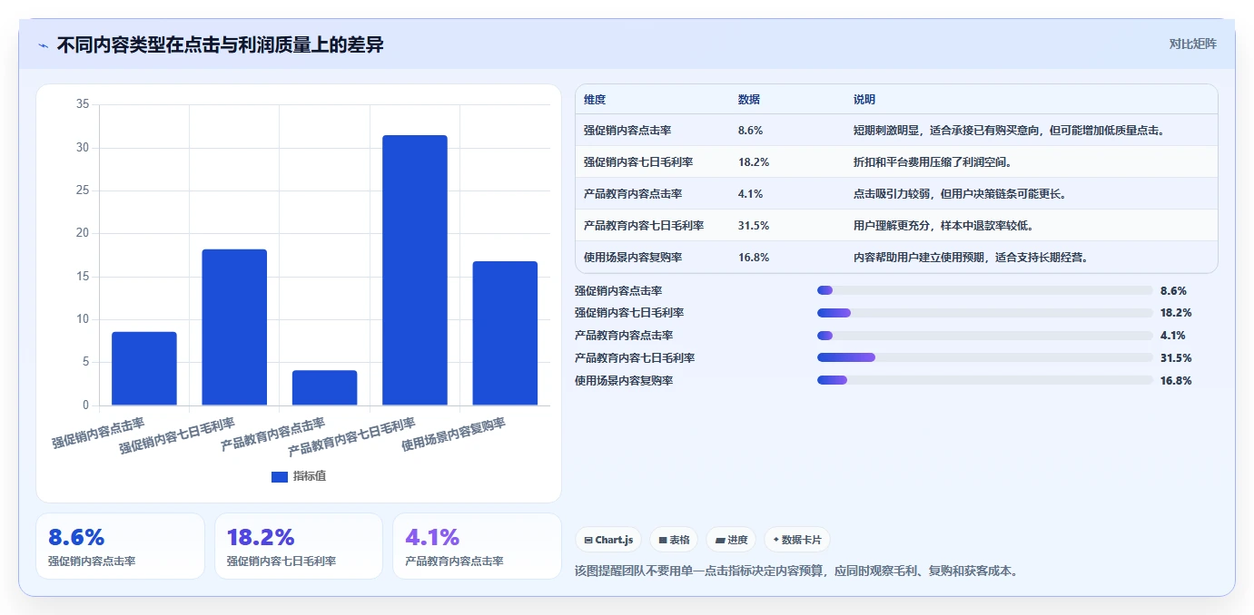Click the 表格 tag chip

pyautogui.click(x=674, y=540)
